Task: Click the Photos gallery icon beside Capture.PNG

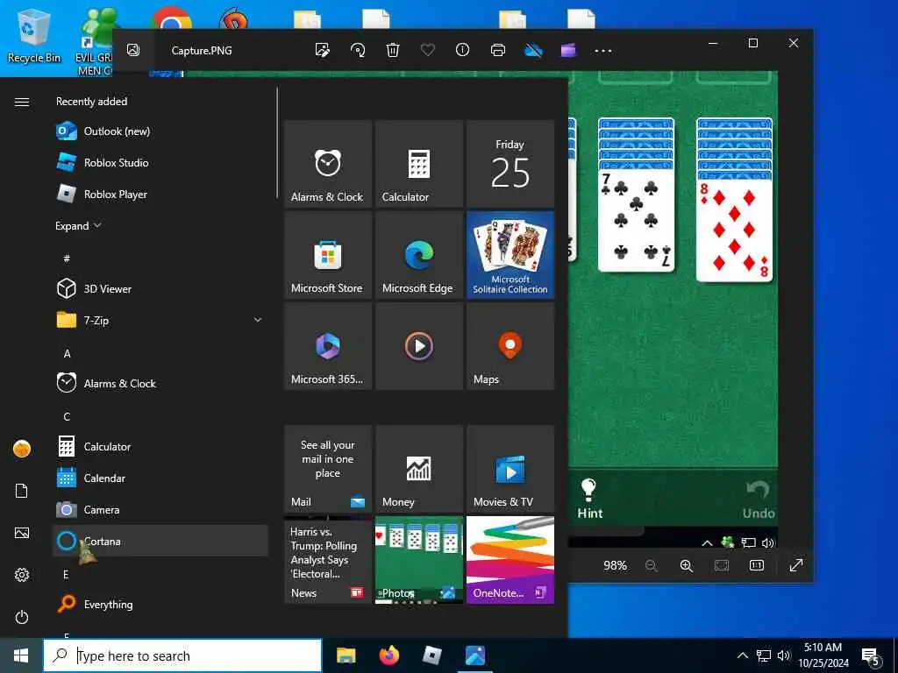Action: point(133,50)
